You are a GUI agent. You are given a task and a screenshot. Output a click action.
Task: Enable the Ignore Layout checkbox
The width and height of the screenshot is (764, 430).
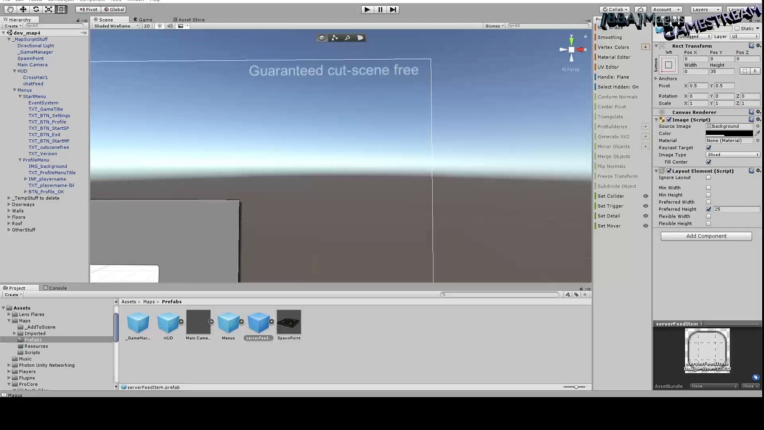click(708, 178)
